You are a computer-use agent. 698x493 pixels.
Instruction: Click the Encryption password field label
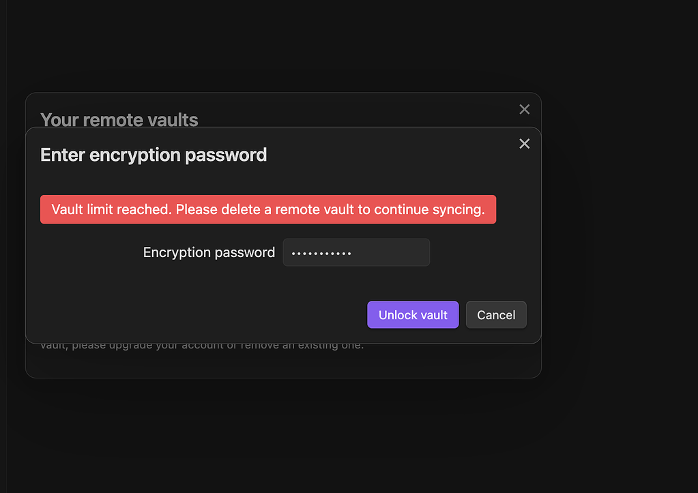(209, 252)
